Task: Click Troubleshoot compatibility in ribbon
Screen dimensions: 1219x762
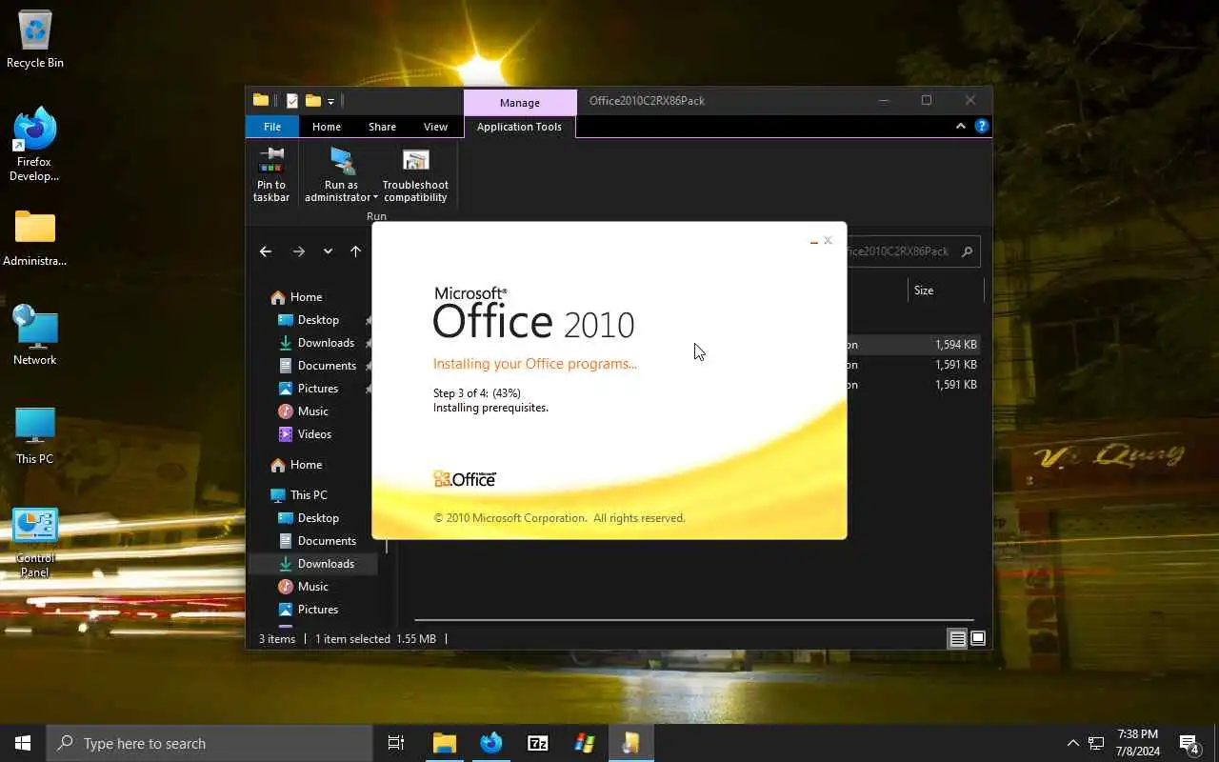Action: pos(415,174)
